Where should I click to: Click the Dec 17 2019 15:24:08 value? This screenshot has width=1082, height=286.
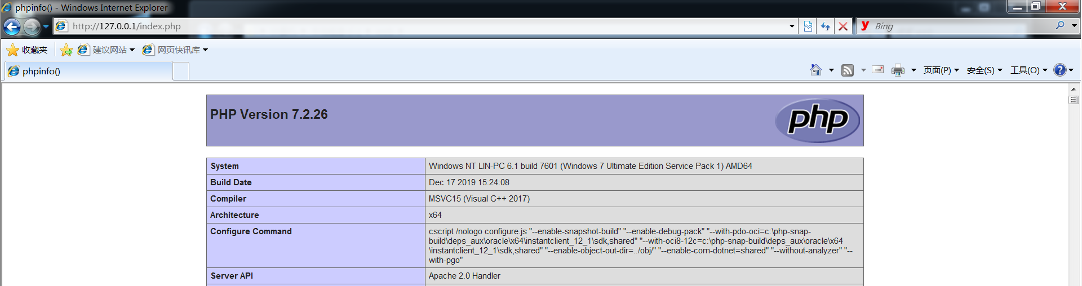[x=469, y=182]
